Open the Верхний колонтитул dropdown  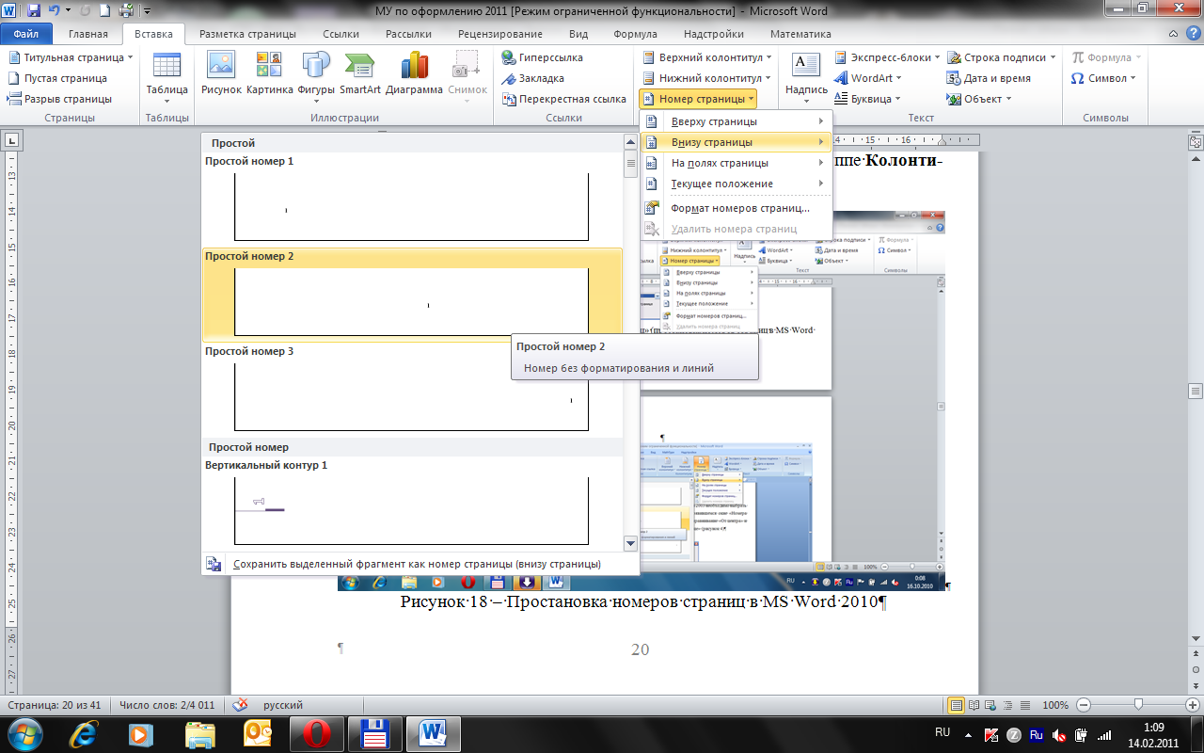(768, 57)
